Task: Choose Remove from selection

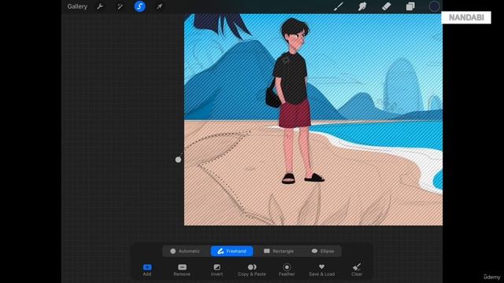Action: tap(182, 270)
